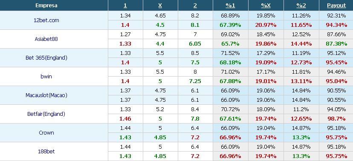Select Asiabet88's 6.05 away odds cell
This screenshot has height=161, width=353.
195,43
